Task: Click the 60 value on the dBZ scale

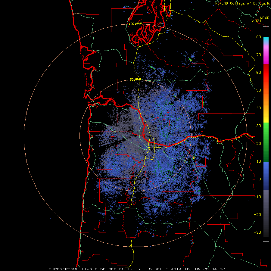Action: [x=259, y=72]
